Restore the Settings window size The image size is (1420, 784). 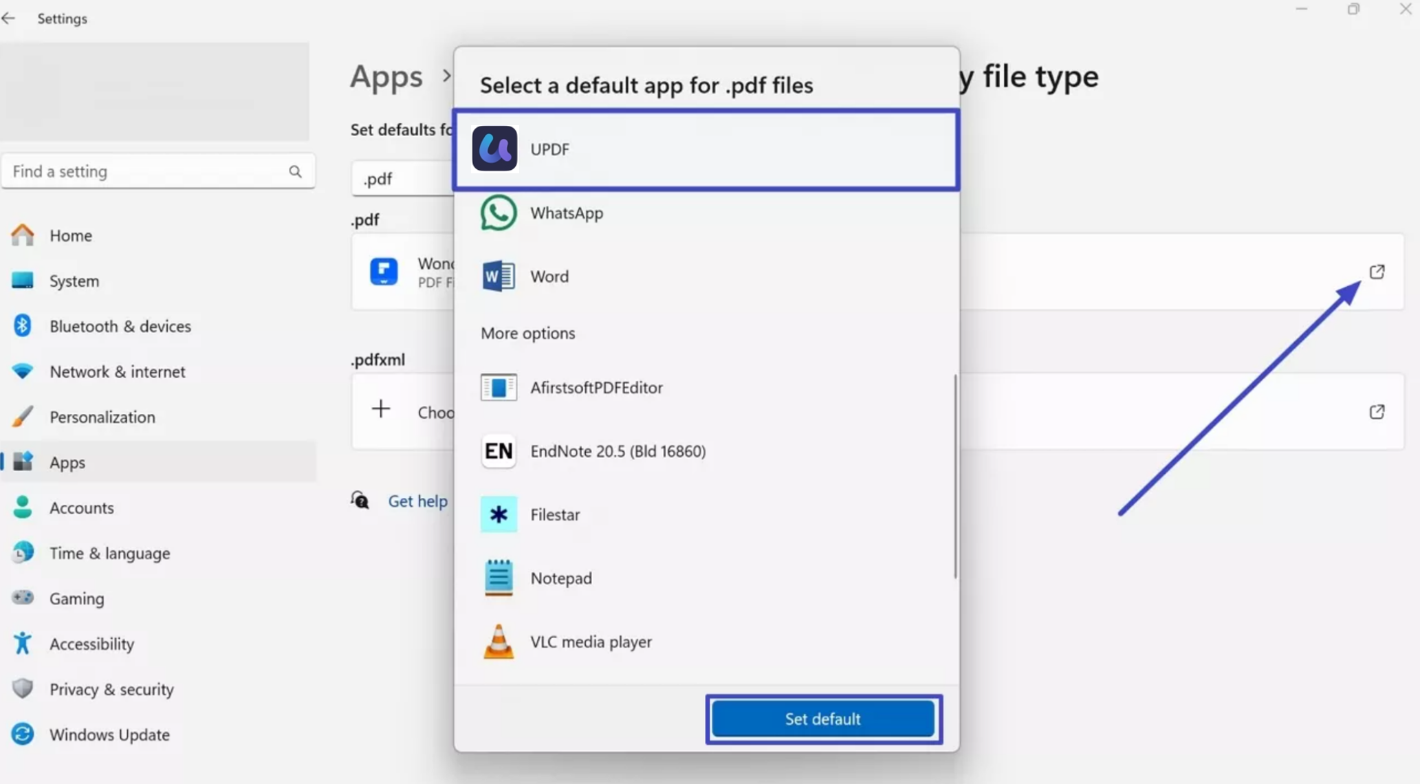pos(1353,9)
